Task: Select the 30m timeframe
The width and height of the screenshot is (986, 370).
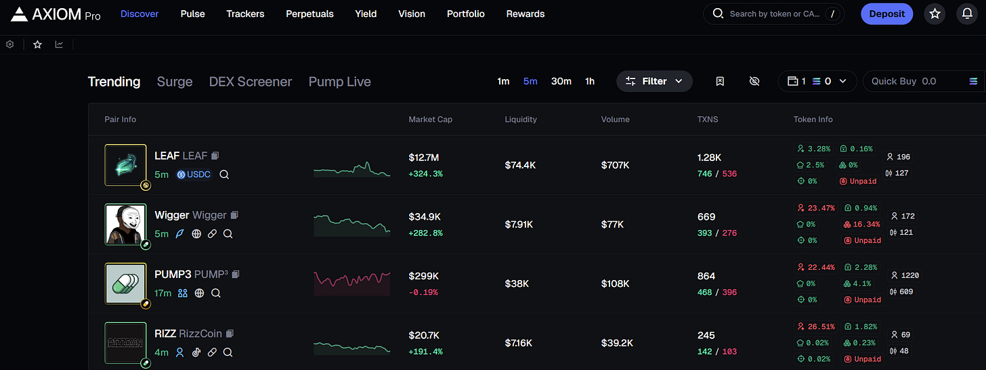Action: (x=561, y=81)
